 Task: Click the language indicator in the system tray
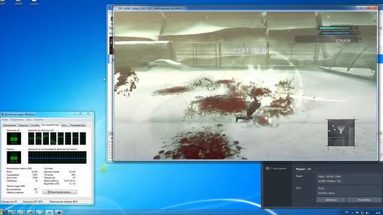click(x=346, y=213)
